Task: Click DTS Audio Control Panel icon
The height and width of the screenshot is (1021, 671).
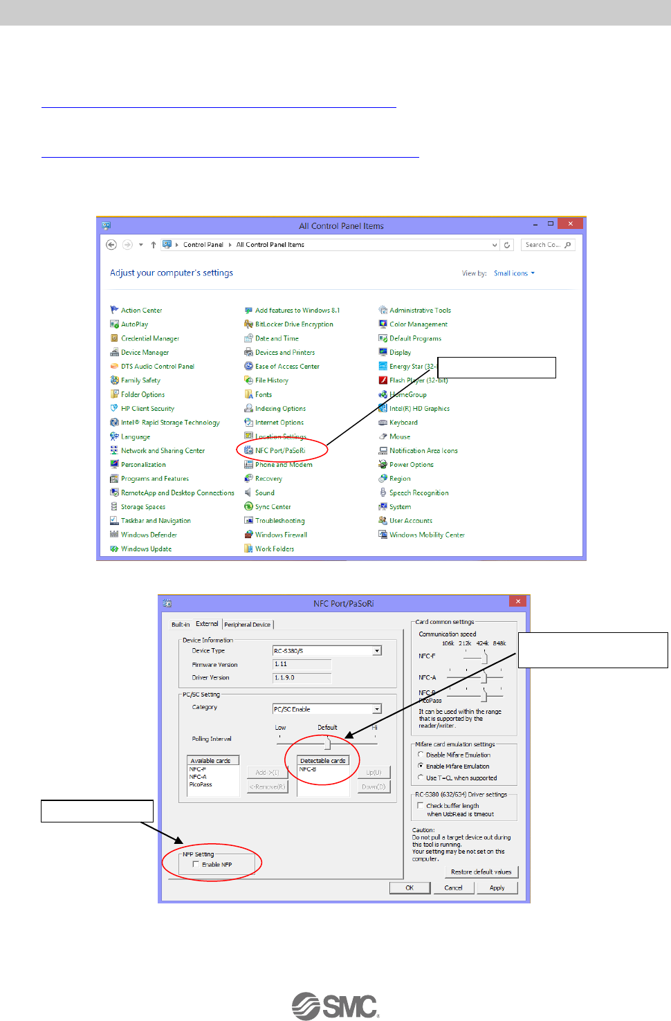Action: (x=114, y=366)
